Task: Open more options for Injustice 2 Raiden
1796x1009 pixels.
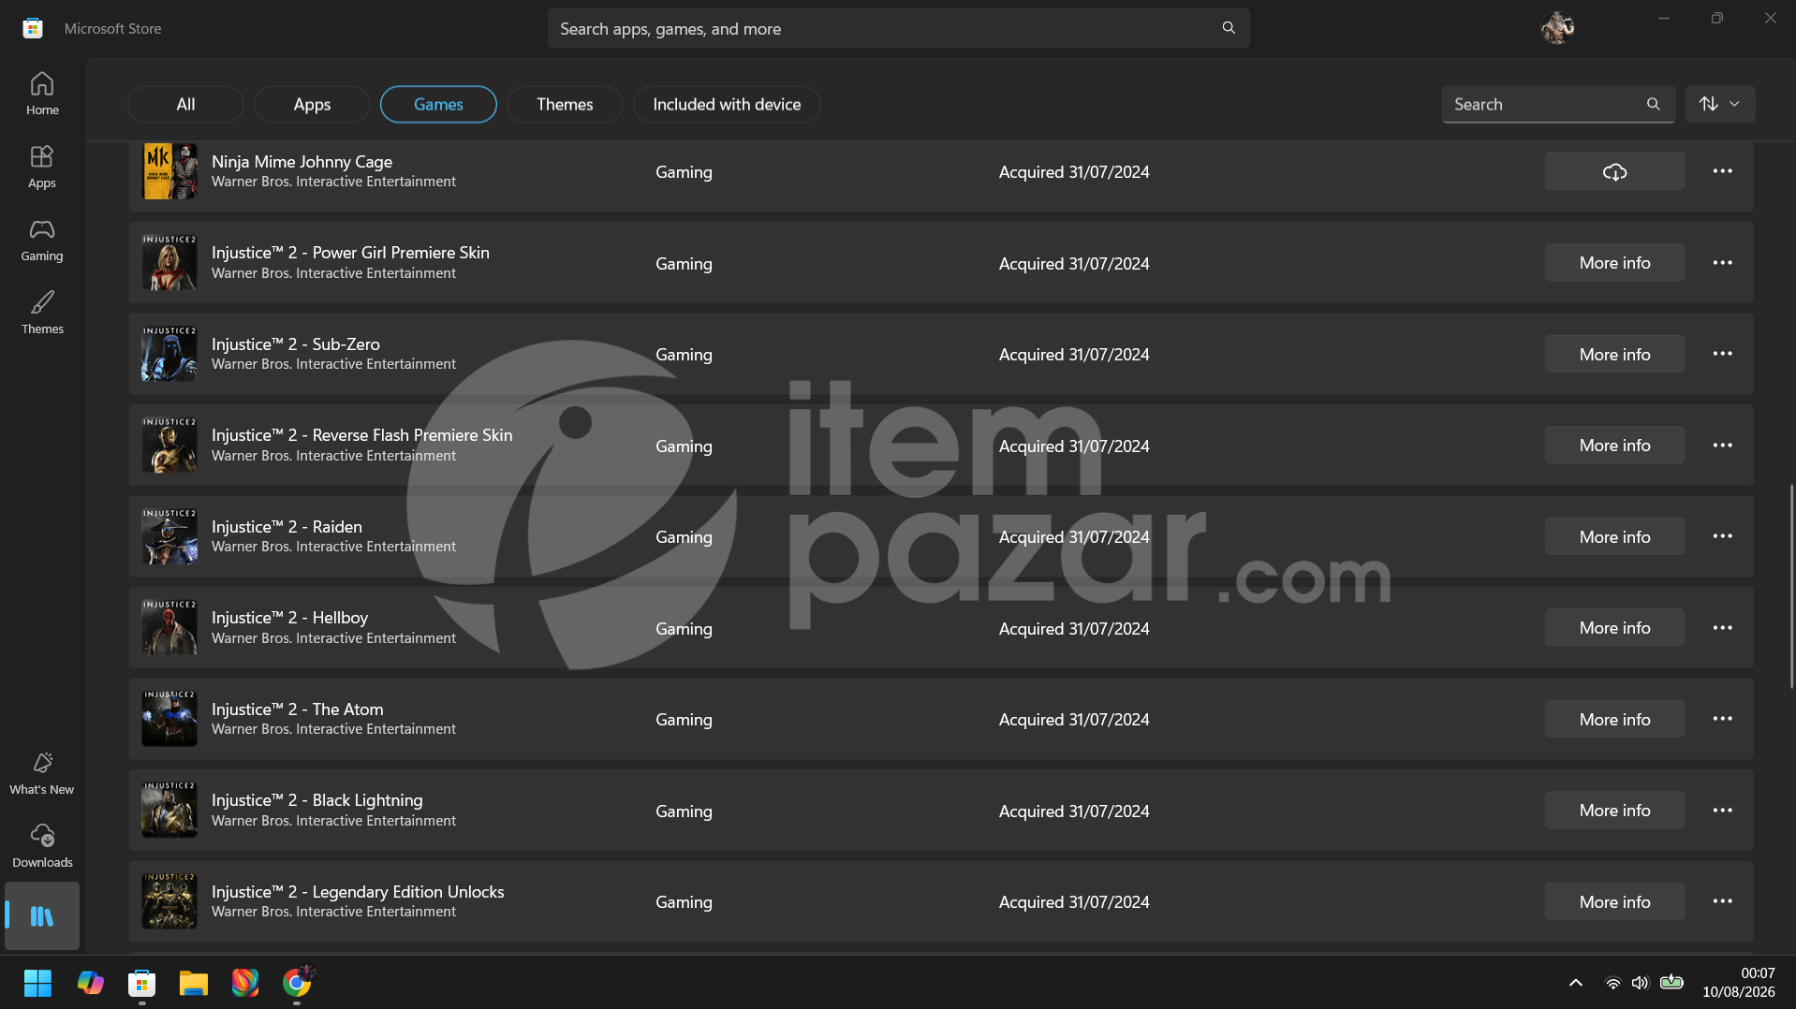Action: pos(1722,536)
